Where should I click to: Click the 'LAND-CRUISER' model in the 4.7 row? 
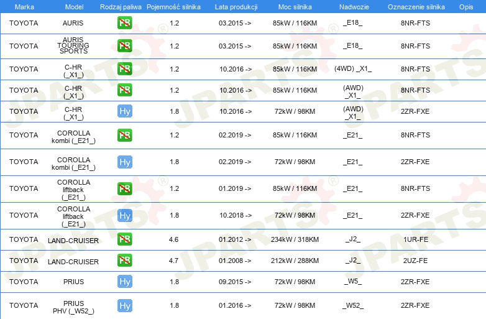tap(73, 262)
